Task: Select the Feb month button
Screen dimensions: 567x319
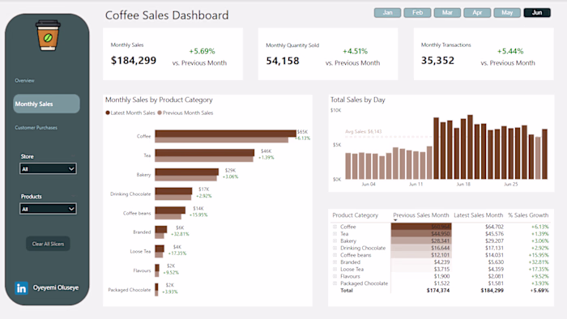Action: (x=417, y=13)
